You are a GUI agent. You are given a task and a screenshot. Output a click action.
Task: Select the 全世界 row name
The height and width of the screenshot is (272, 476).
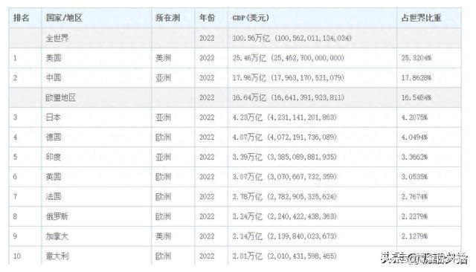(x=57, y=38)
